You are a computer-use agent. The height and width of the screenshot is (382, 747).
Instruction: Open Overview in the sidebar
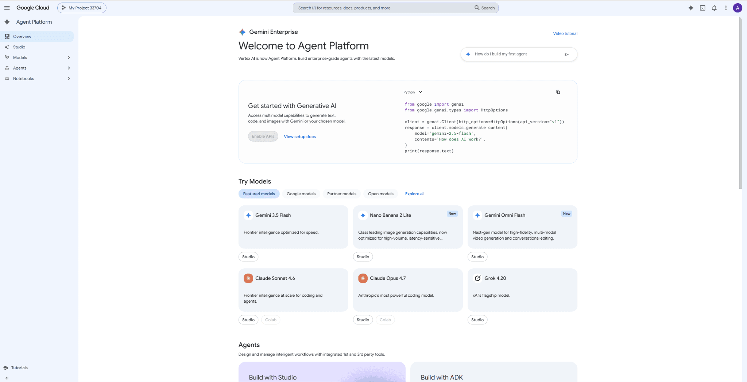tap(37, 36)
